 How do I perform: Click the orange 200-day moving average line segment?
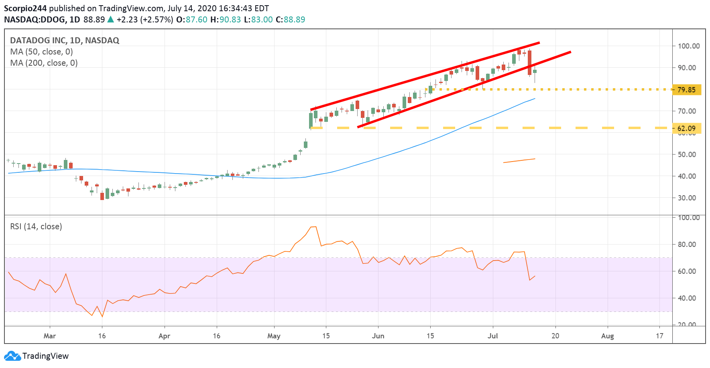click(x=519, y=161)
